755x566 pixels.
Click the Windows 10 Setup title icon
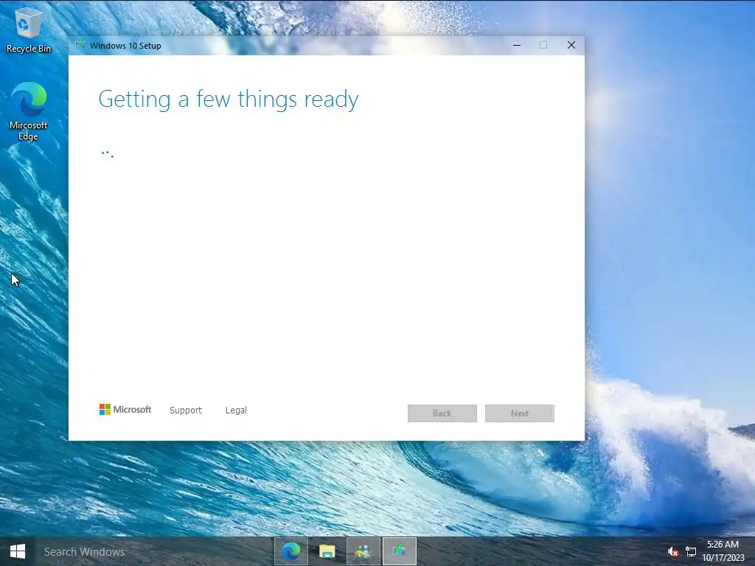80,45
